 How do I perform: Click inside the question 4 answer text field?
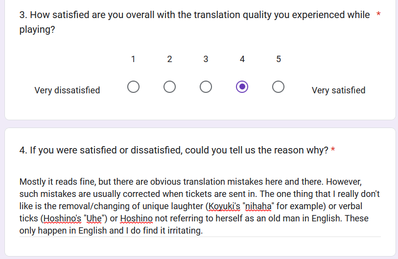point(200,206)
